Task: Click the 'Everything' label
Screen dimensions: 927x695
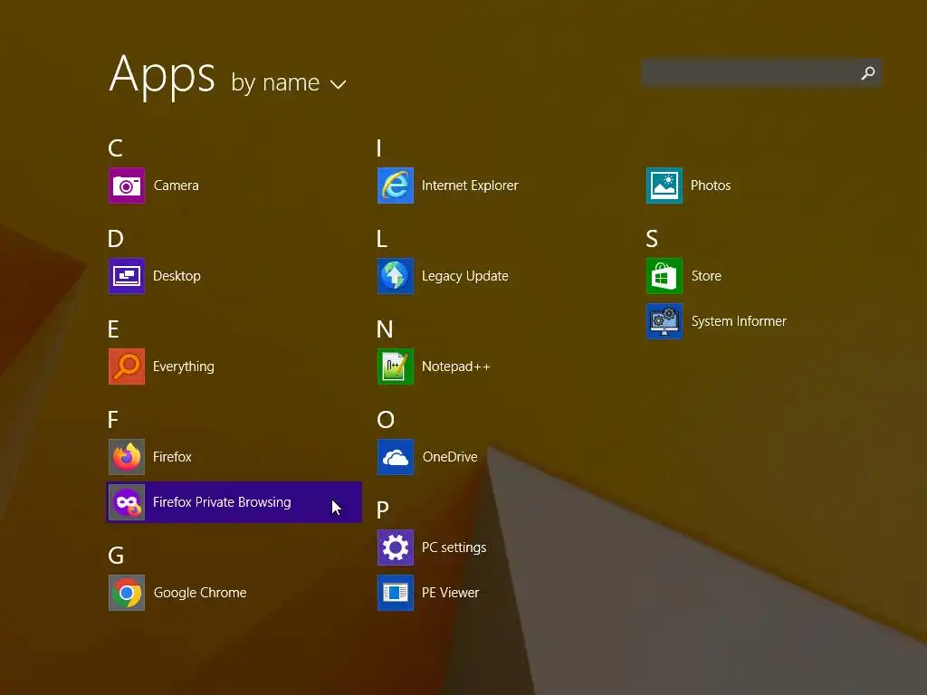Action: (183, 367)
